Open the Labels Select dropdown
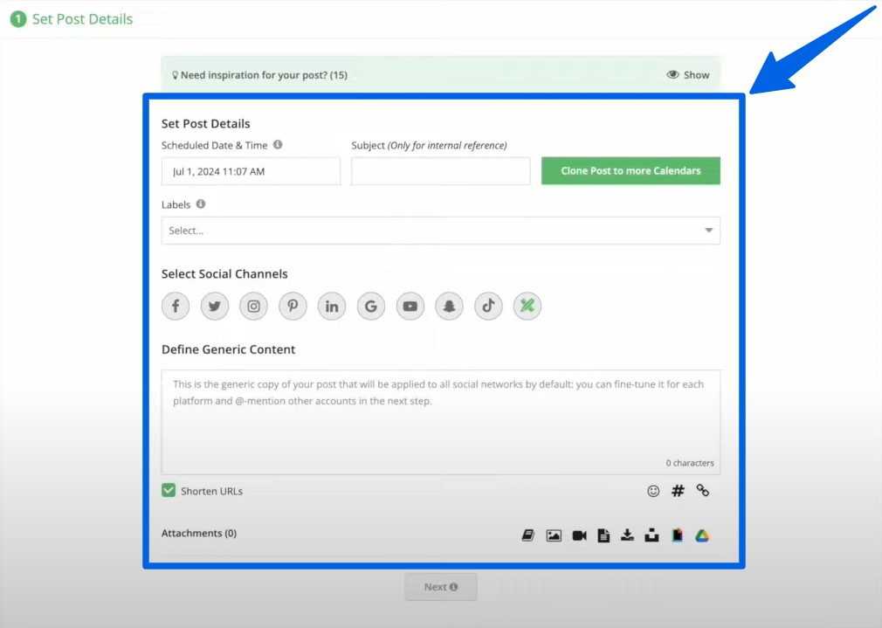This screenshot has width=882, height=628. click(440, 230)
